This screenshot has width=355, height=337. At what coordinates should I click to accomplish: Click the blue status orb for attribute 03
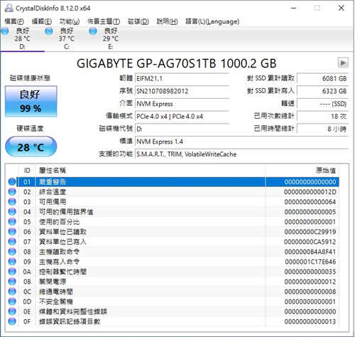click(x=12, y=202)
